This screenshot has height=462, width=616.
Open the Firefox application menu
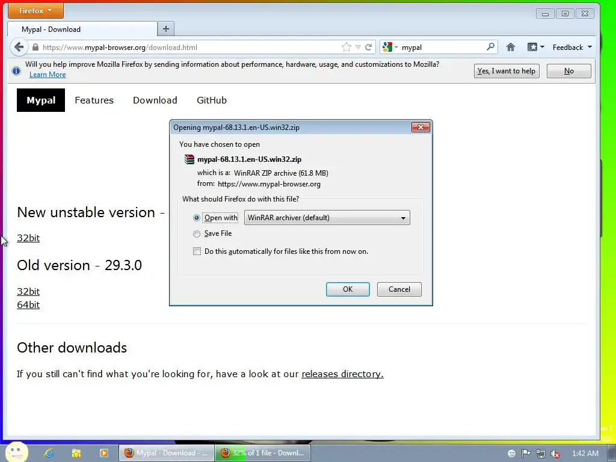click(35, 11)
